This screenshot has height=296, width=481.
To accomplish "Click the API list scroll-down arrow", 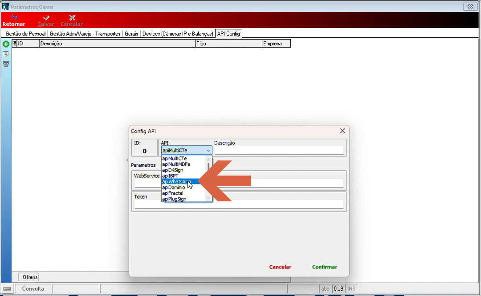I will point(208,198).
